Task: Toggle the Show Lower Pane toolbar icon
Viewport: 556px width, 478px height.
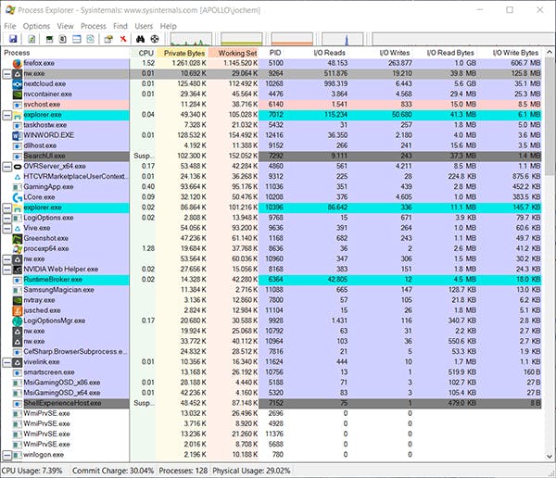Action: (x=77, y=39)
